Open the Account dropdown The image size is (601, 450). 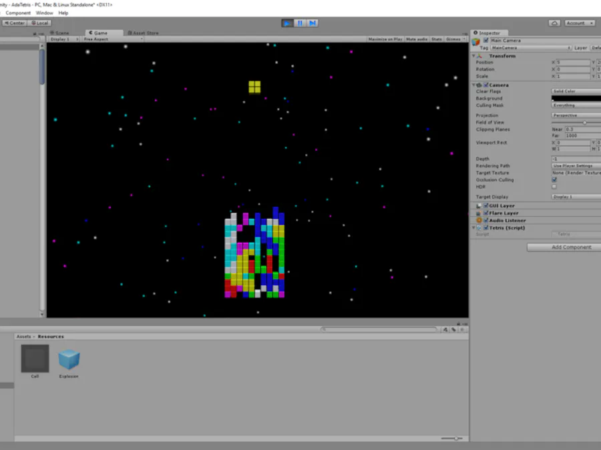point(580,23)
